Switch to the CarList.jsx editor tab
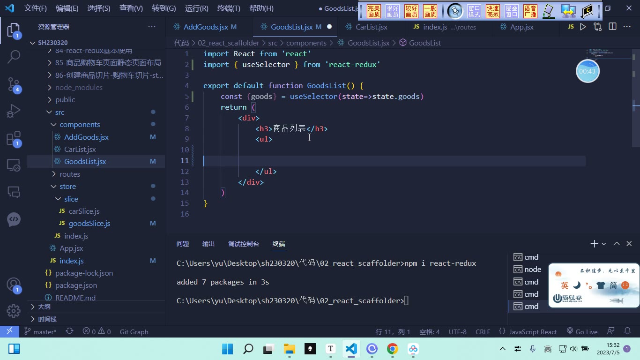Screen dimensions: 640x360 (x=372, y=27)
